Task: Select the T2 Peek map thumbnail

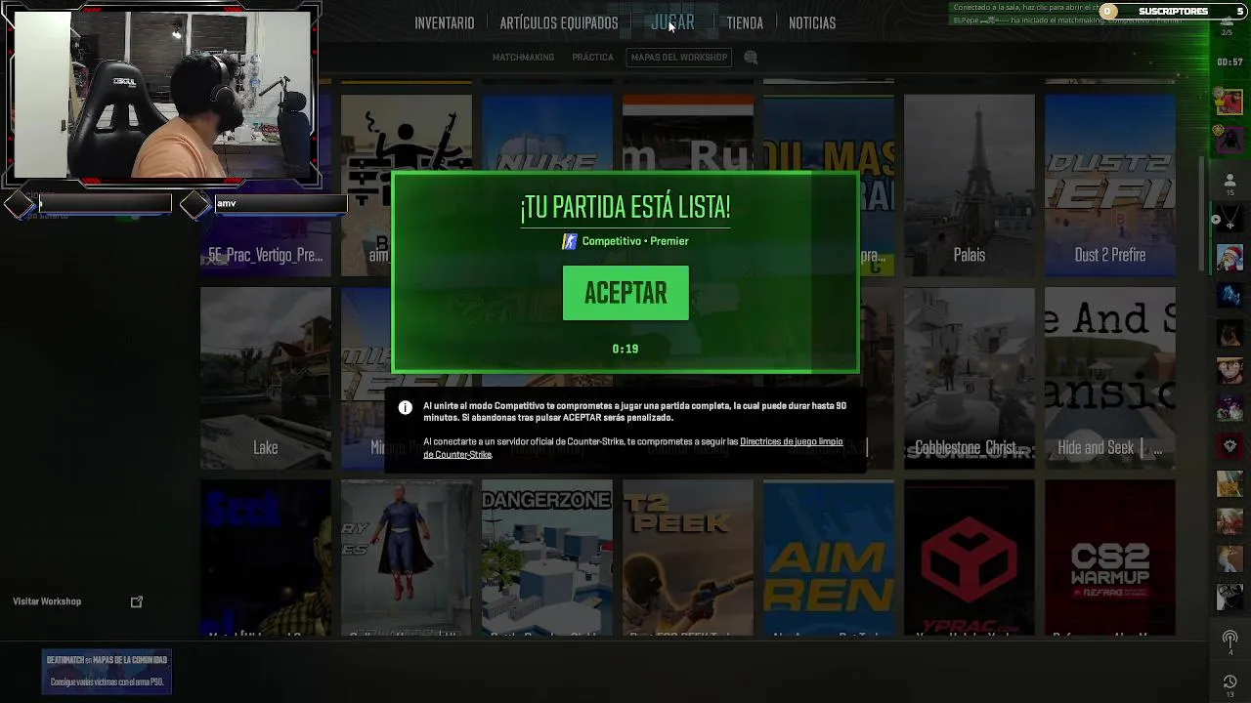Action: pos(688,558)
